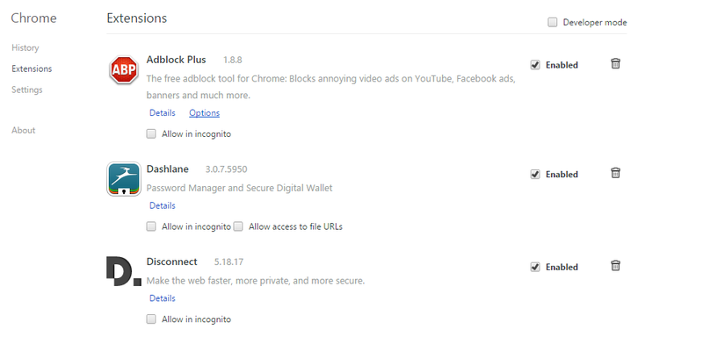The image size is (703, 344).
Task: Enable the Developer mode checkbox
Action: 553,23
